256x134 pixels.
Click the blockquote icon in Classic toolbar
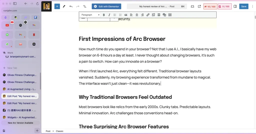click(x=126, y=15)
